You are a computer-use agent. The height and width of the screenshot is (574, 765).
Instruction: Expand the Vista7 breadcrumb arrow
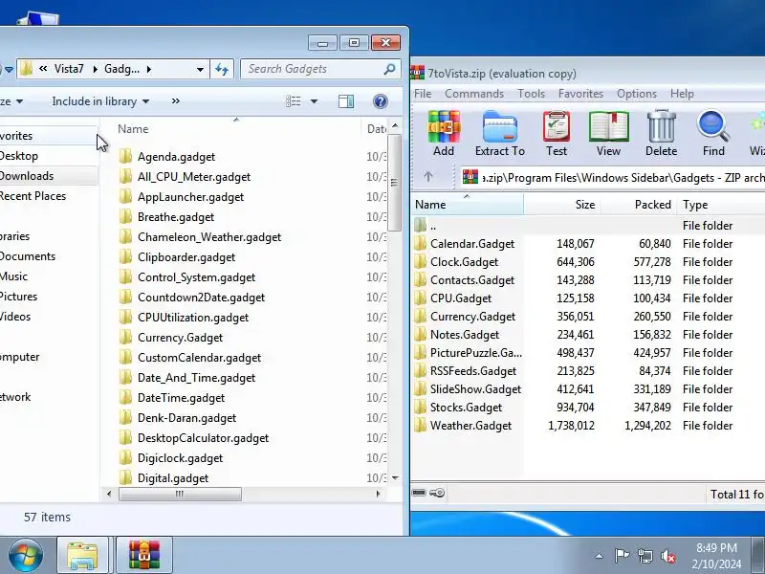[95, 69]
